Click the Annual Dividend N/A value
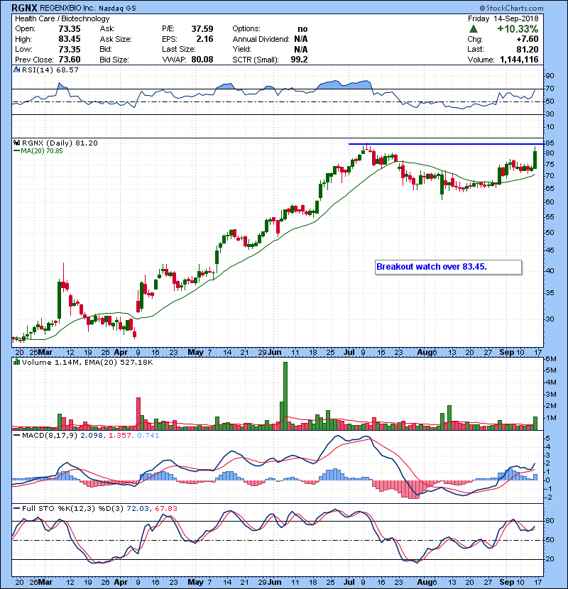568x589 pixels. pos(301,39)
